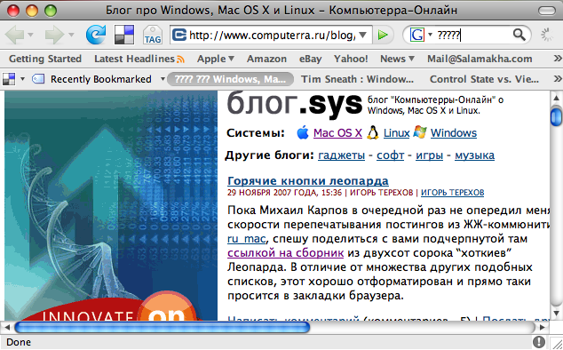Image resolution: width=563 pixels, height=350 pixels.
Task: Click the status bar warning icon
Action: pyautogui.click(x=539, y=342)
